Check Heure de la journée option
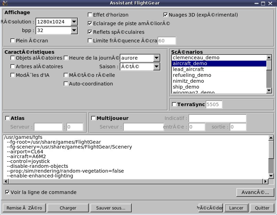277x215 pixels. (x=66, y=58)
